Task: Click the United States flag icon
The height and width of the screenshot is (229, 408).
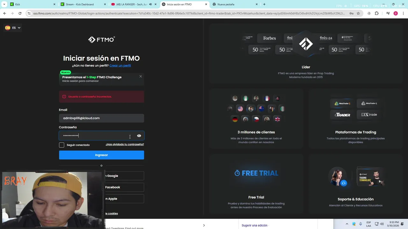Action: pos(240,109)
